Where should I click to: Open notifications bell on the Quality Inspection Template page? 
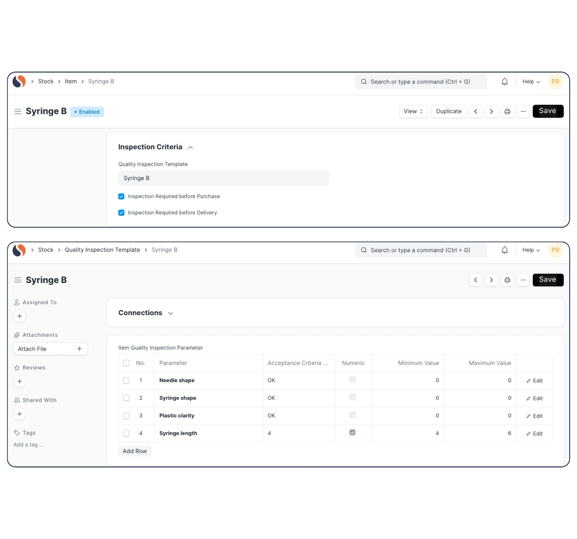coord(504,250)
